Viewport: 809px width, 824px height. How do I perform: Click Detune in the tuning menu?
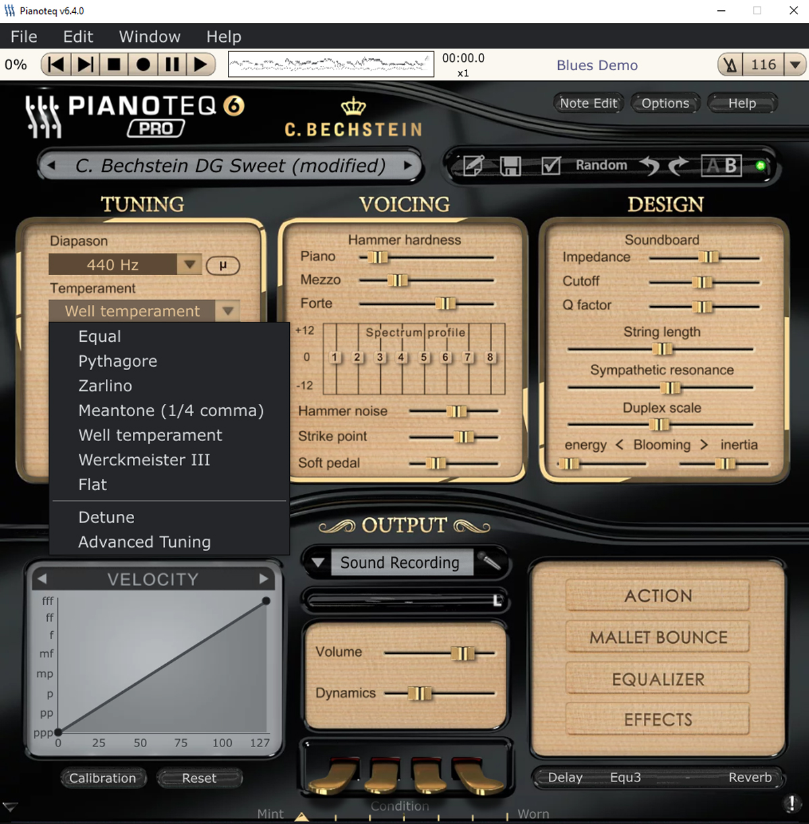[x=170, y=517]
